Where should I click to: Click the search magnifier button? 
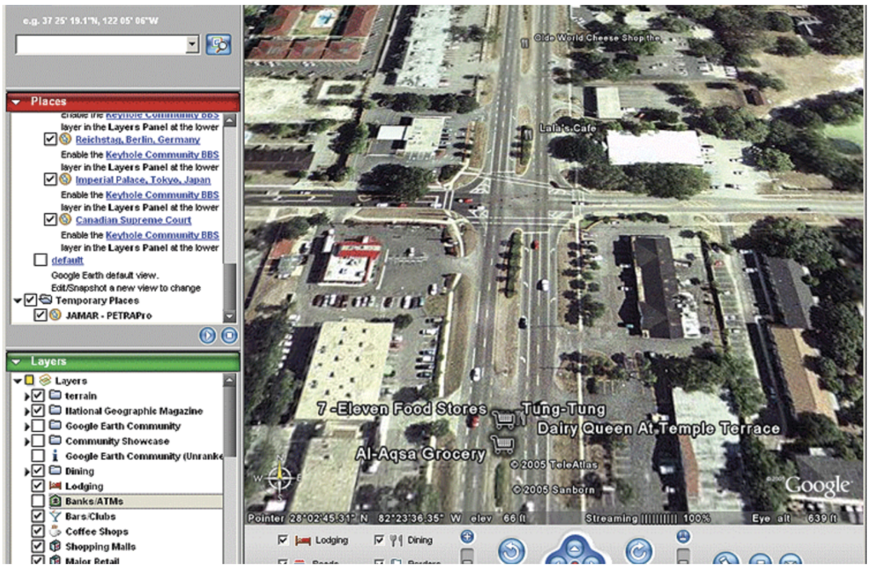pos(218,44)
